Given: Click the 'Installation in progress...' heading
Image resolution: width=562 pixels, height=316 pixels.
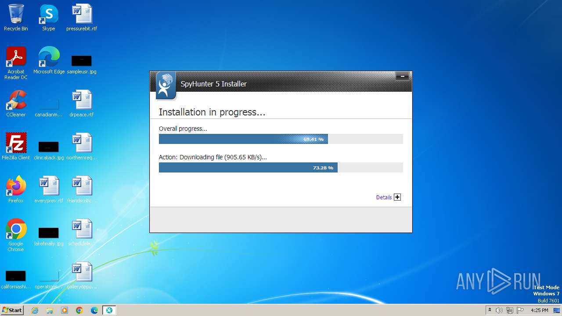Looking at the screenshot, I should coord(212,112).
